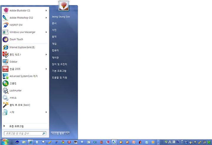Open the blue book icon on taskbar

[17, 142]
